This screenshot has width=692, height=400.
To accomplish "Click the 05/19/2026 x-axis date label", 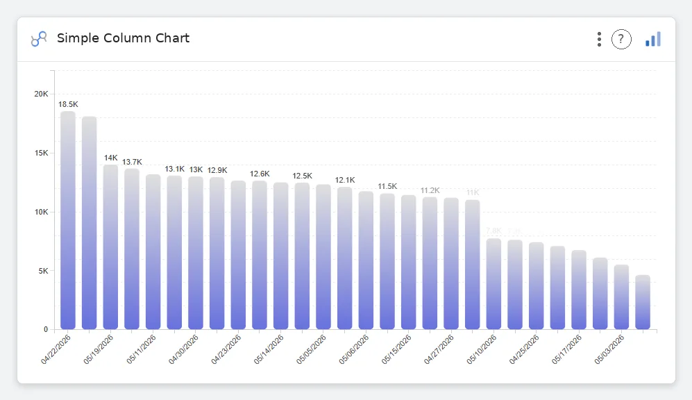I will [99, 349].
